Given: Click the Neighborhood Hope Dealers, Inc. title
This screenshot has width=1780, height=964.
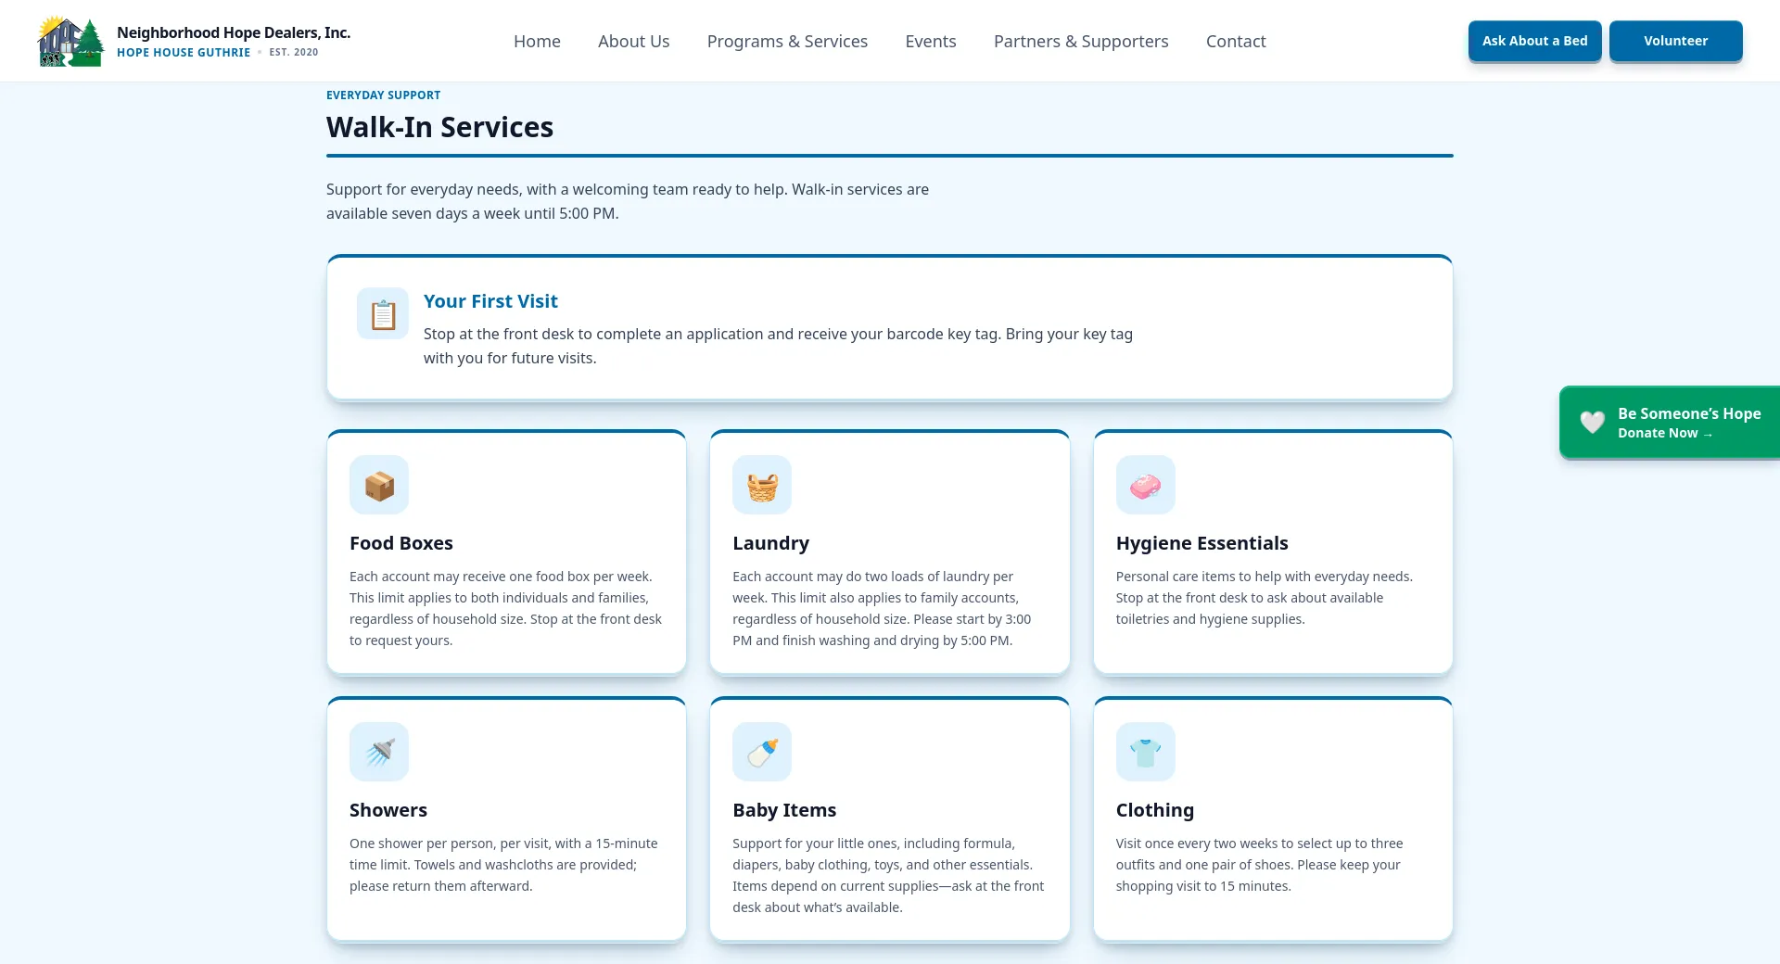Looking at the screenshot, I should tap(234, 32).
